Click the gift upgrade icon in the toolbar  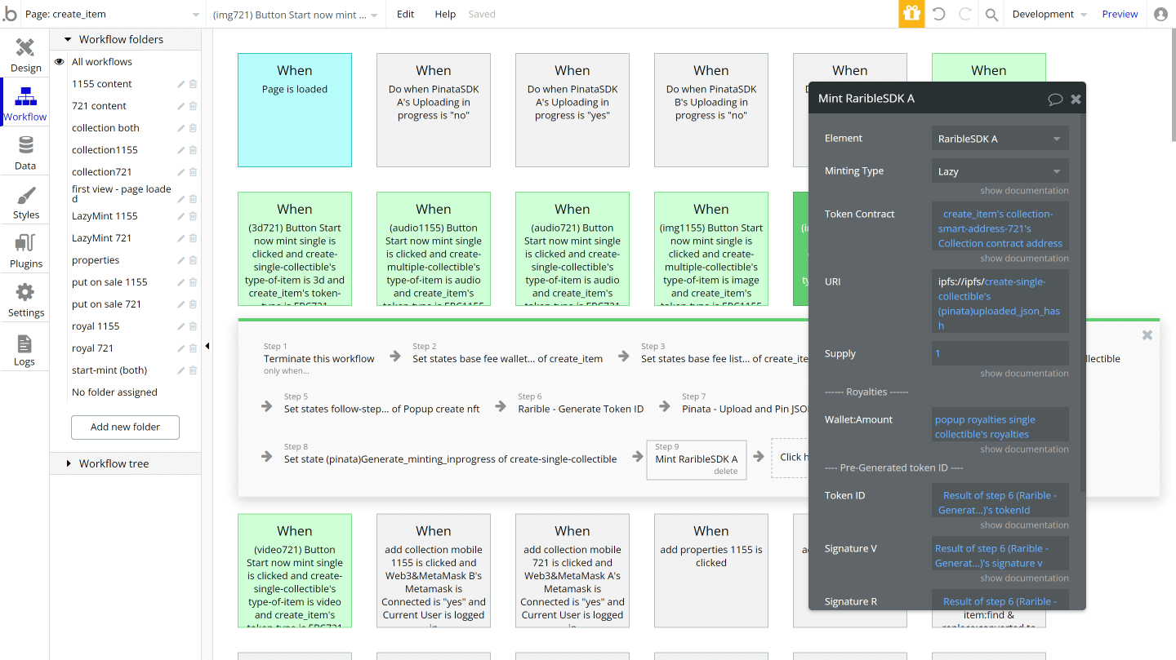coord(911,14)
